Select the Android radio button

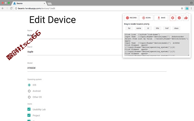click(x=29, y=91)
